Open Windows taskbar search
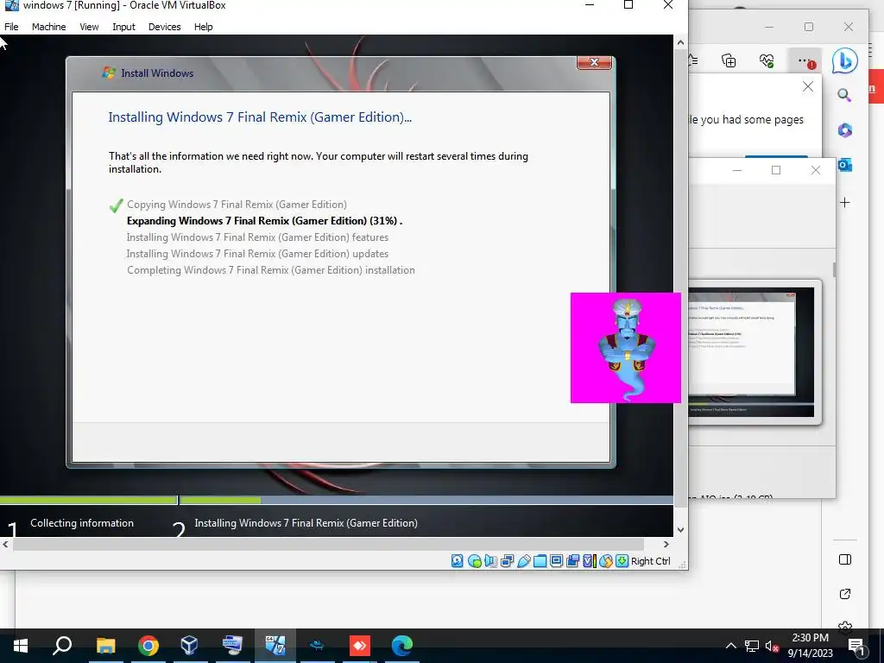 click(62, 646)
